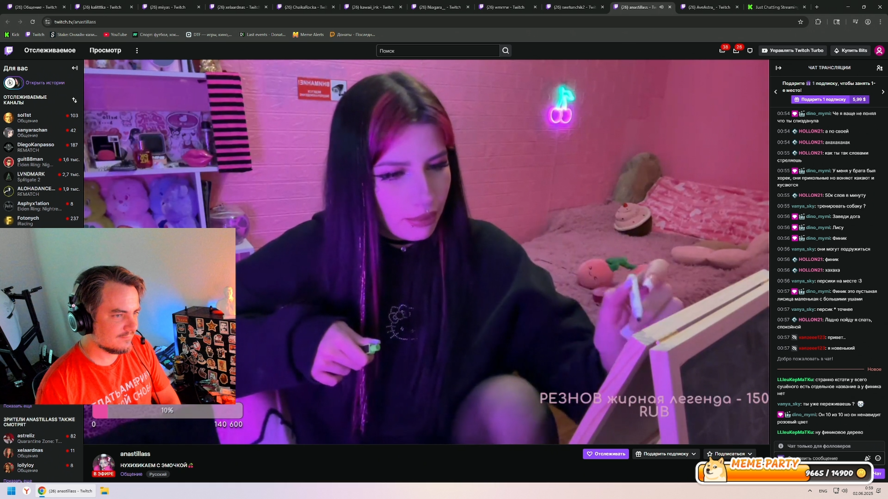
Task: Click the search magnifier button
Action: (x=506, y=51)
